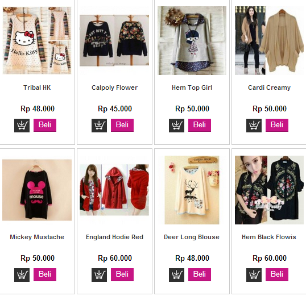Add Calpoly Flower to cart icon
Screen dimensions: 306x296
click(x=99, y=126)
